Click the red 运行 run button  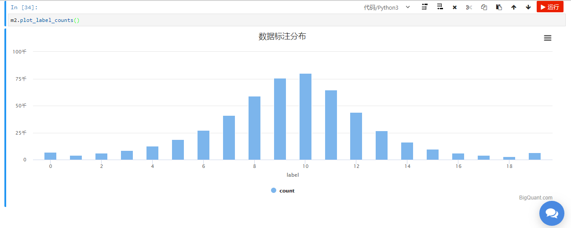[x=550, y=7]
